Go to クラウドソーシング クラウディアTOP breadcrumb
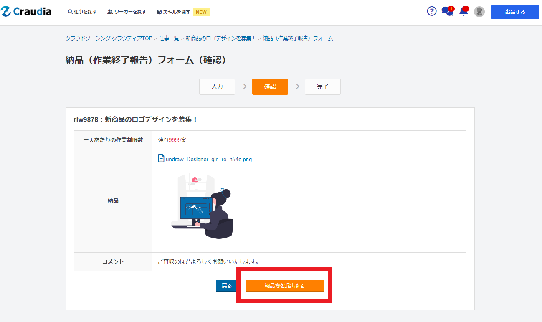Viewport: 542px width, 322px height. tap(109, 38)
